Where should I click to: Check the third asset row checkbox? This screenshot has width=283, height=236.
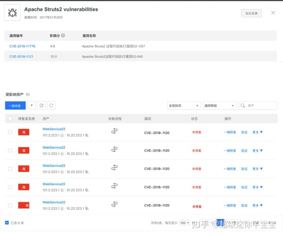10,169
